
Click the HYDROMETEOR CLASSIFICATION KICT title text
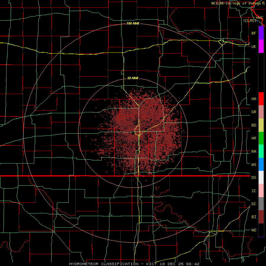coord(134,264)
